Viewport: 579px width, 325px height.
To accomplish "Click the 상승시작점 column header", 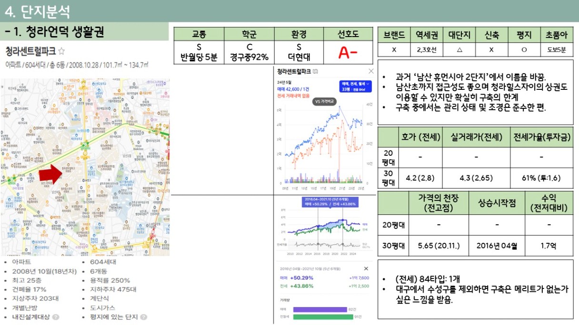I will pyautogui.click(x=497, y=203).
